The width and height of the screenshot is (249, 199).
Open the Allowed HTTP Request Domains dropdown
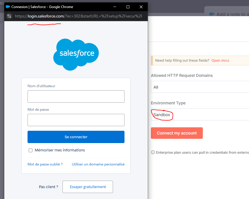200,87
